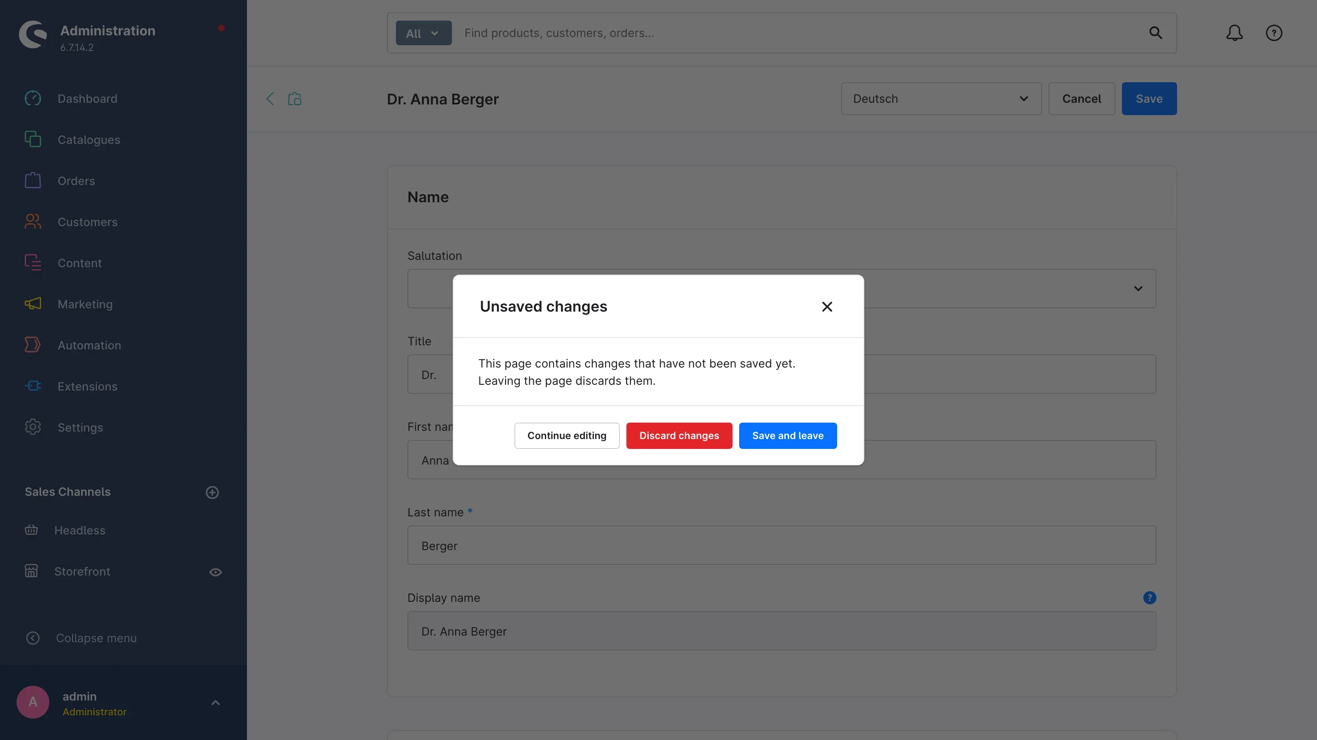Image resolution: width=1317 pixels, height=740 pixels.
Task: Click the Dr. Anna Berger page heading
Action: [443, 99]
